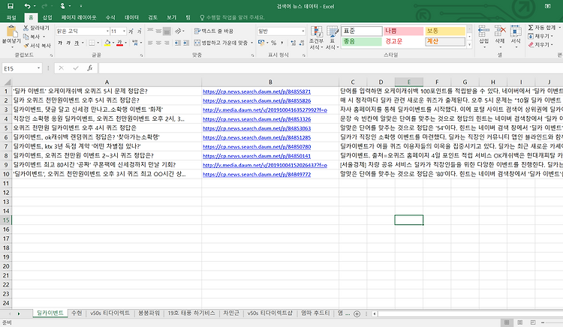
Task: Select all cells with corner triangle
Action: point(7,82)
